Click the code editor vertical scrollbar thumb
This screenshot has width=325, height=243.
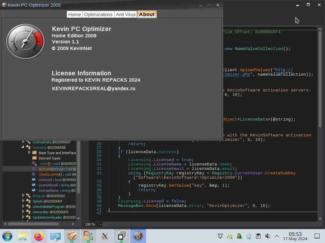pos(320,78)
